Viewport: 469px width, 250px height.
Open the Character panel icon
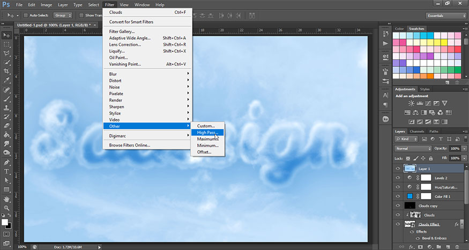pyautogui.click(x=385, y=94)
